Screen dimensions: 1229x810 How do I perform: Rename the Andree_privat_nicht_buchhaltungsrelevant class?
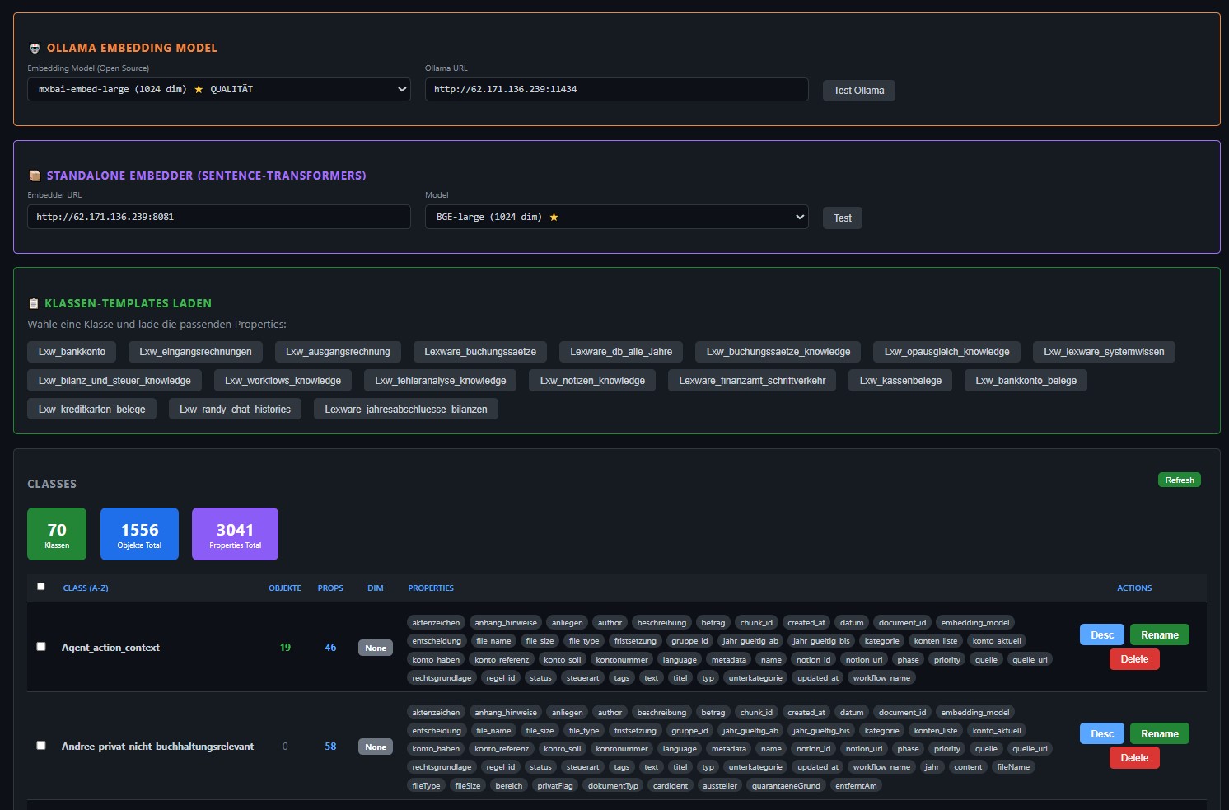coord(1160,733)
